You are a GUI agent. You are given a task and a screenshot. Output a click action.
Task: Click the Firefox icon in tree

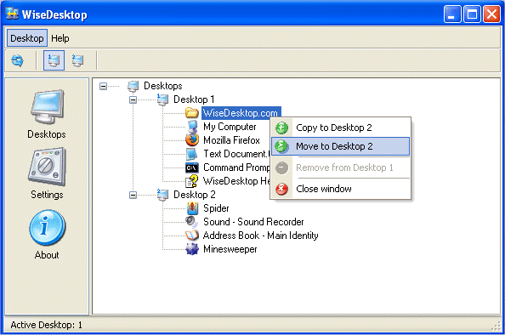point(192,140)
